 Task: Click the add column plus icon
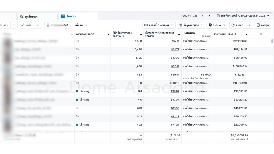point(261,34)
